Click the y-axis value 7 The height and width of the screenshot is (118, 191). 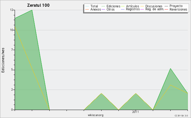tap(12, 50)
